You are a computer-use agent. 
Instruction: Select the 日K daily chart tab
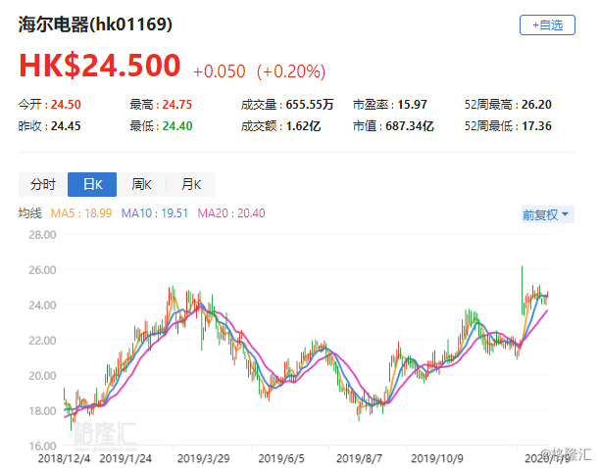click(92, 184)
